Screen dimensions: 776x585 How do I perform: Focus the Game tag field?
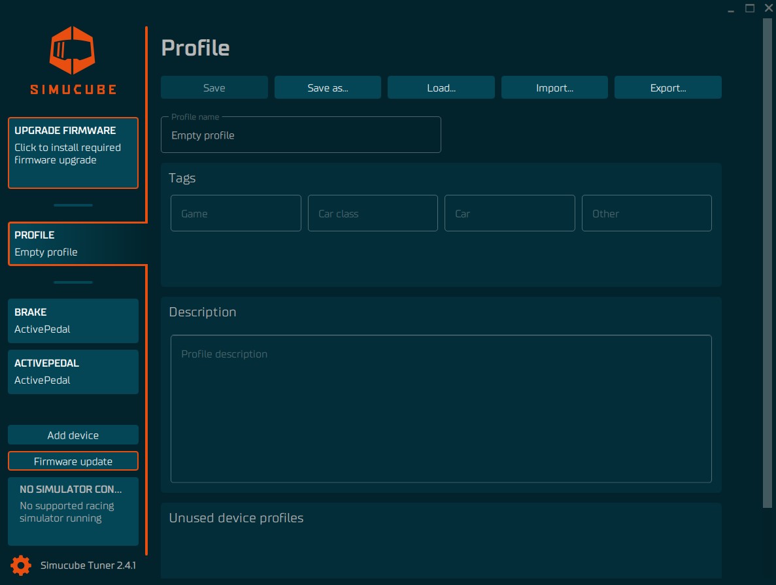[235, 213]
